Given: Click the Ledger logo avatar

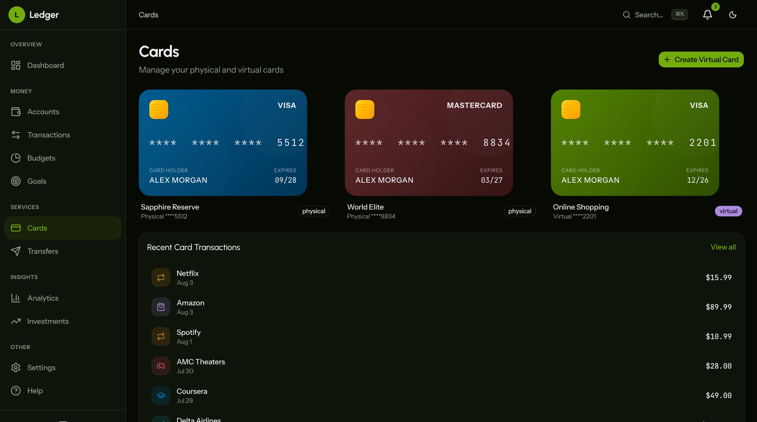Looking at the screenshot, I should (17, 15).
